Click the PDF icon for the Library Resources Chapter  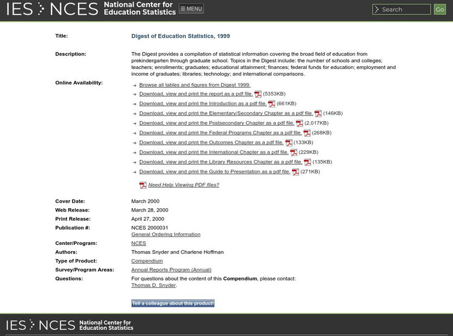(x=307, y=162)
